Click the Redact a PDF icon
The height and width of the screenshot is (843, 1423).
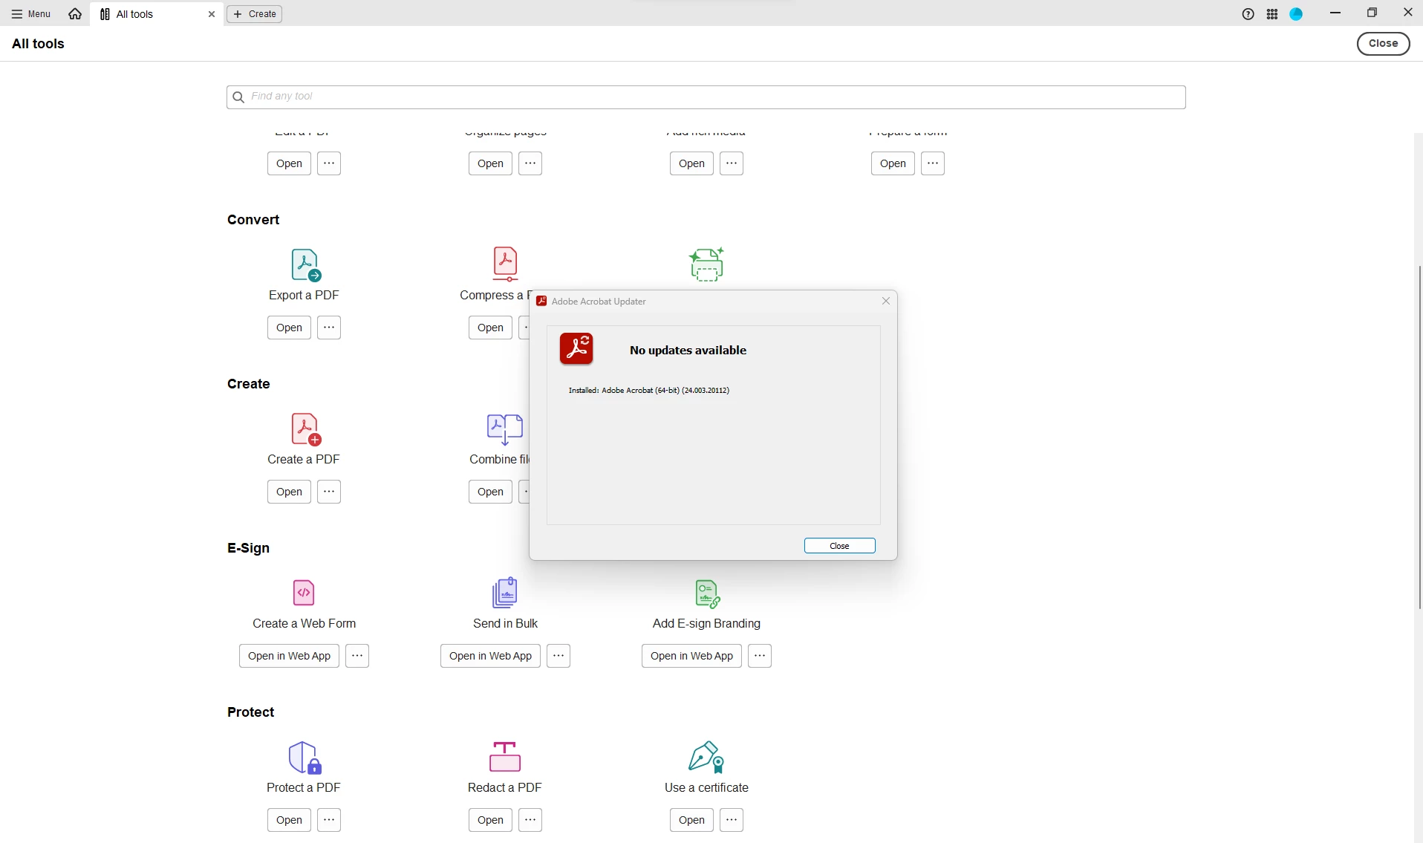point(505,757)
